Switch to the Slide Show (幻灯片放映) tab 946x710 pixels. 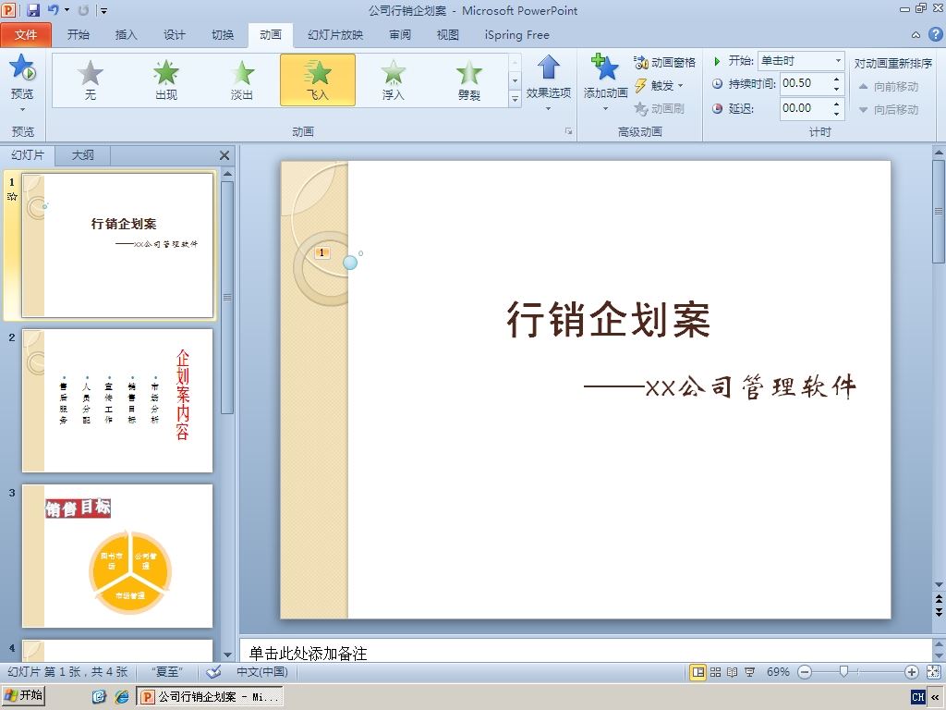[x=335, y=35]
